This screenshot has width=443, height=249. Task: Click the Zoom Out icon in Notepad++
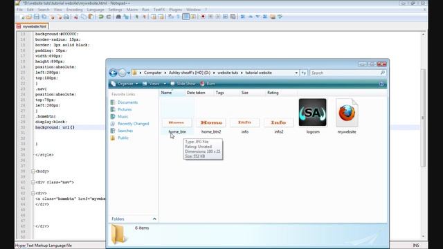point(144,17)
